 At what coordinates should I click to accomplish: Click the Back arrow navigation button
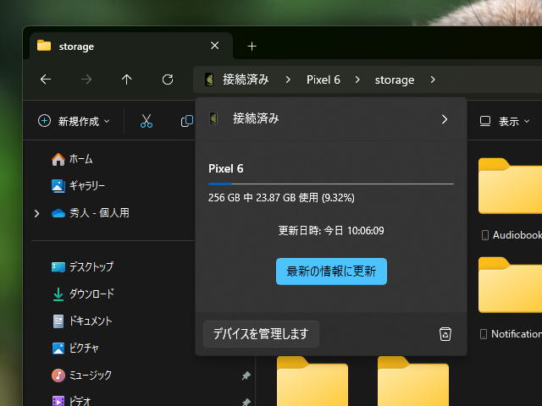point(46,80)
